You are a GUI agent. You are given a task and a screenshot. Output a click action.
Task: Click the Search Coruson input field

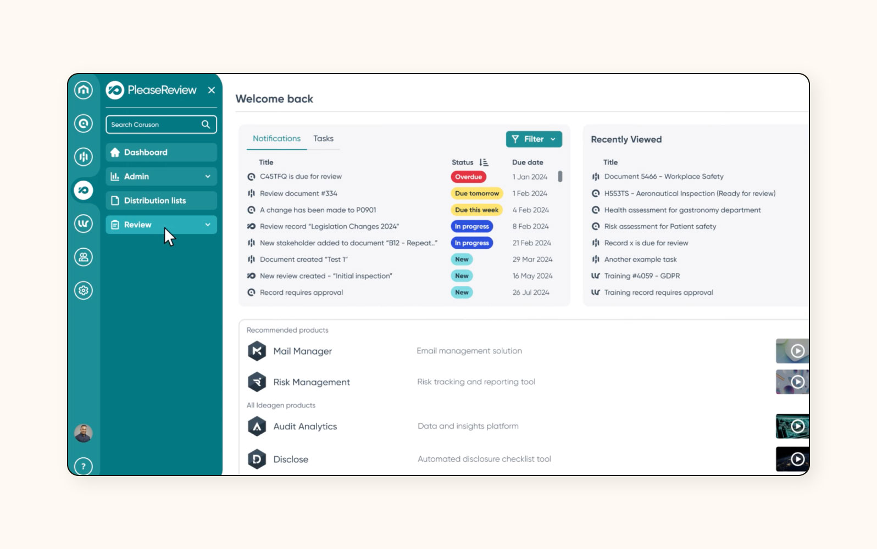161,125
